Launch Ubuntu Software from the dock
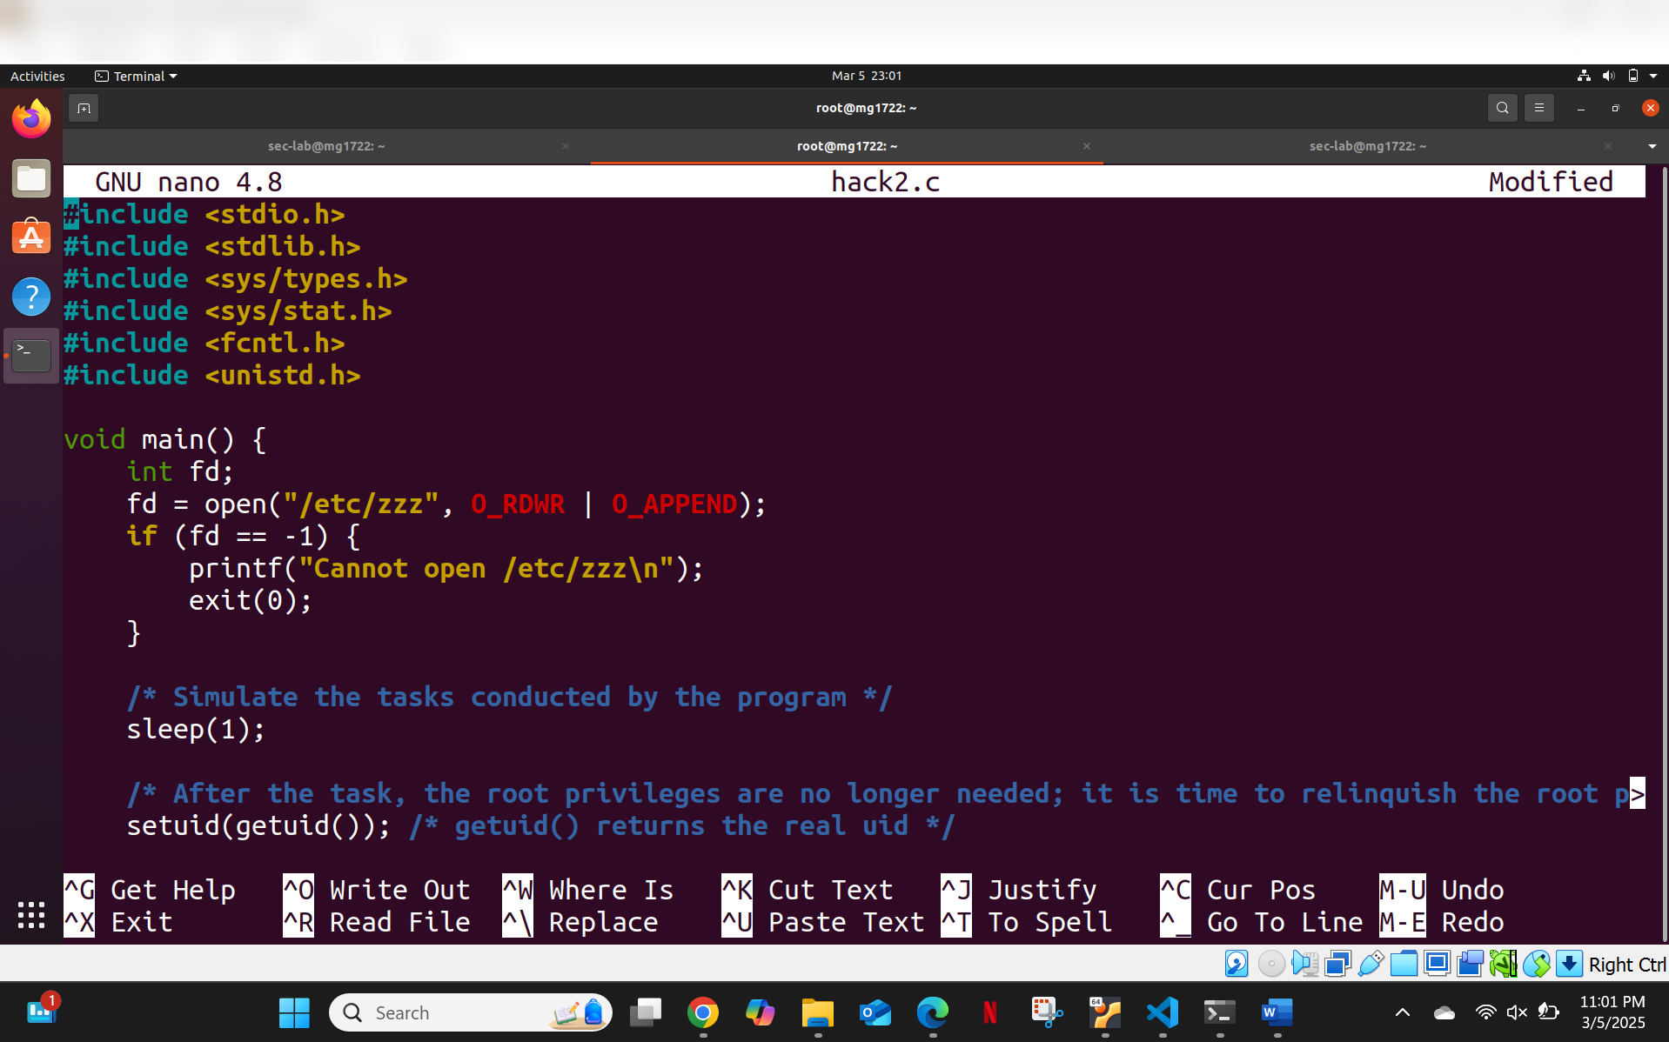 point(31,237)
